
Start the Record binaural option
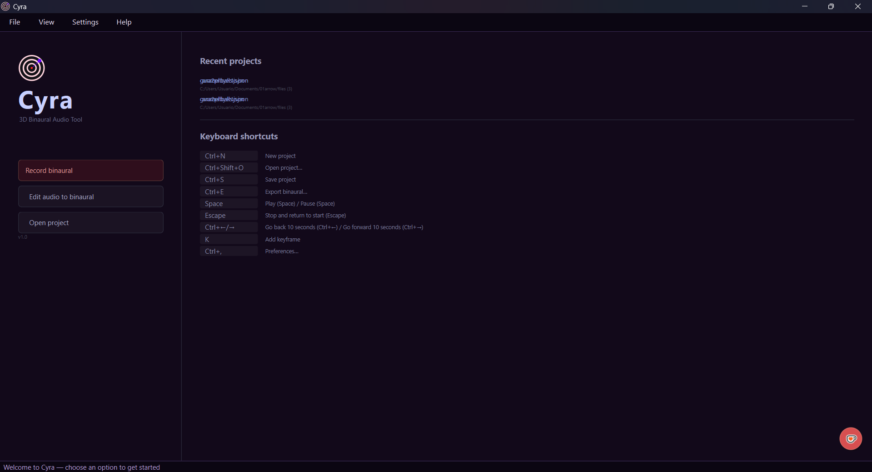[x=91, y=170]
